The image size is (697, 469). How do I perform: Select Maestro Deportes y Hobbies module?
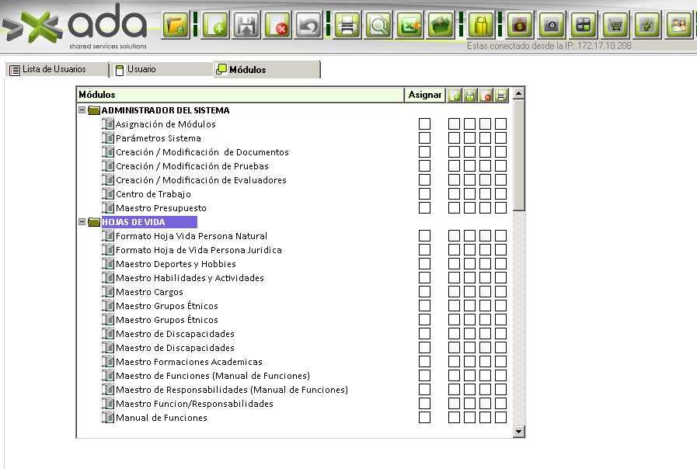coord(176,264)
